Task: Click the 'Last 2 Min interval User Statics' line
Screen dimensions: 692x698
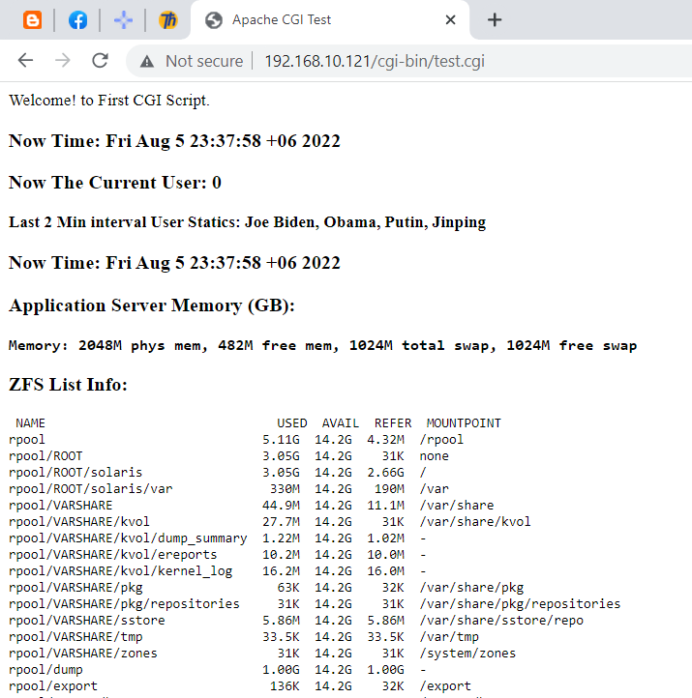Action: point(248,222)
